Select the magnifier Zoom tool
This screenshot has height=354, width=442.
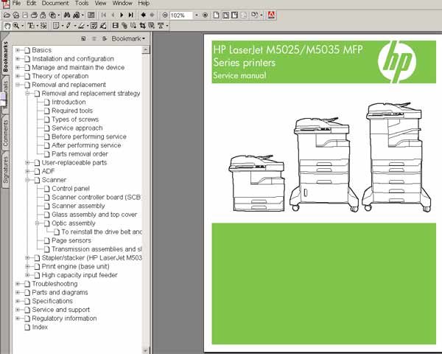click(16, 26)
